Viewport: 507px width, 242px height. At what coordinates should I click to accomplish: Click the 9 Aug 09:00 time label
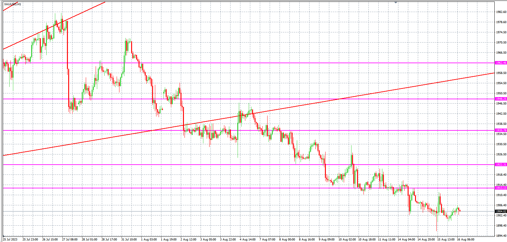[326, 240]
